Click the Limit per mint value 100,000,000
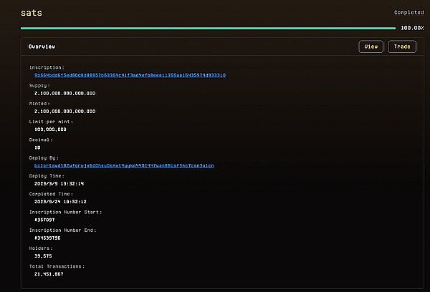The height and width of the screenshot is (292, 430). point(50,130)
